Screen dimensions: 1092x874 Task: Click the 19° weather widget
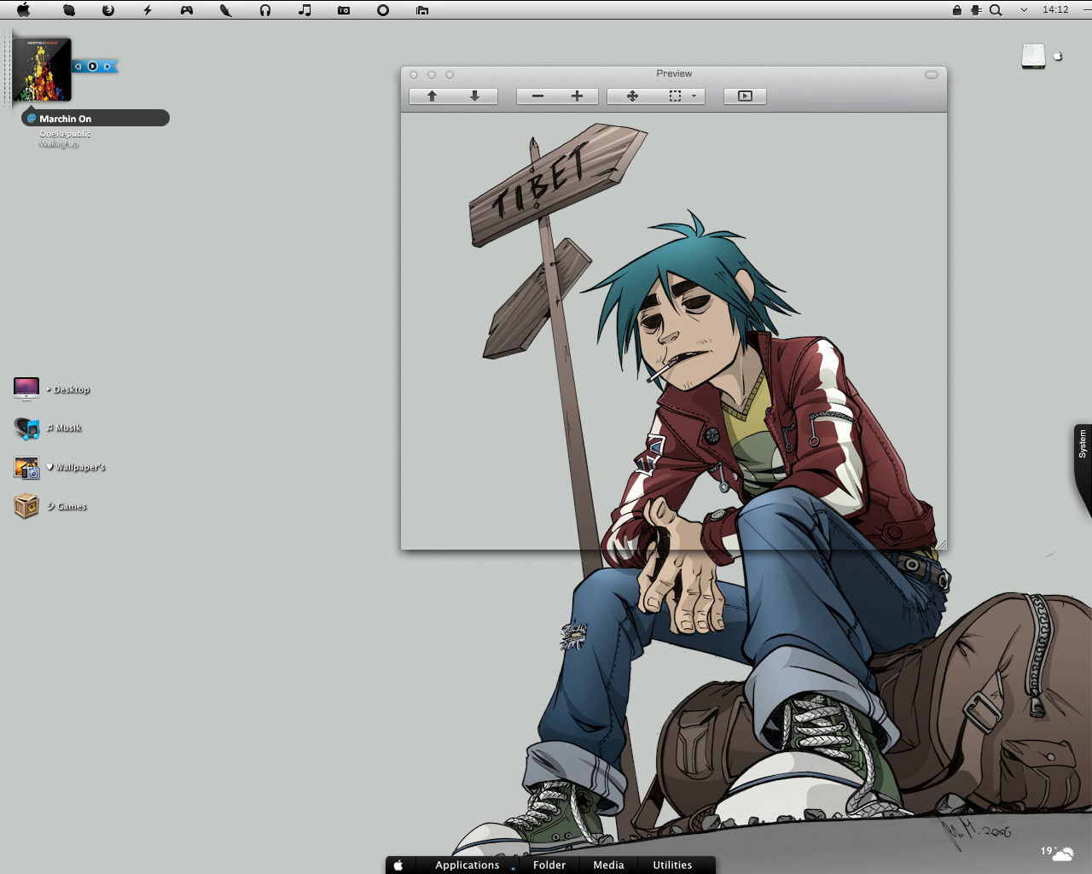[x=1057, y=852]
